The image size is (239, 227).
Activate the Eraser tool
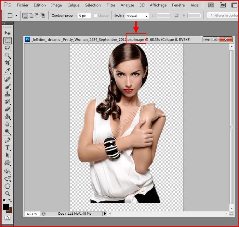[7, 109]
